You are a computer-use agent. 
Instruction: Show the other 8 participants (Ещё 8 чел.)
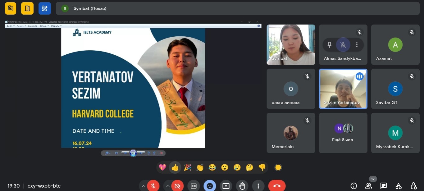pos(343,133)
